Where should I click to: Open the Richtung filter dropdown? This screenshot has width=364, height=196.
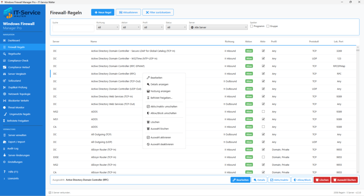click(x=108, y=27)
